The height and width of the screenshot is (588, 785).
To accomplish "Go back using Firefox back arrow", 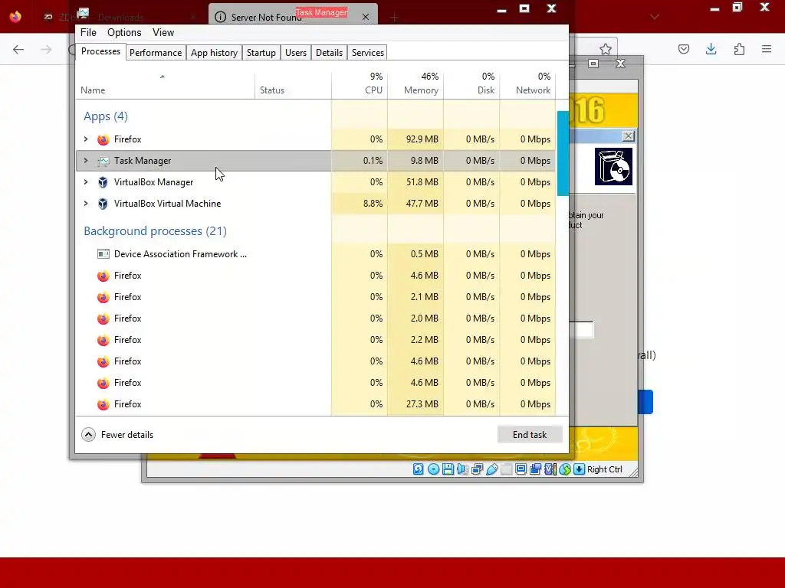I will (x=18, y=49).
